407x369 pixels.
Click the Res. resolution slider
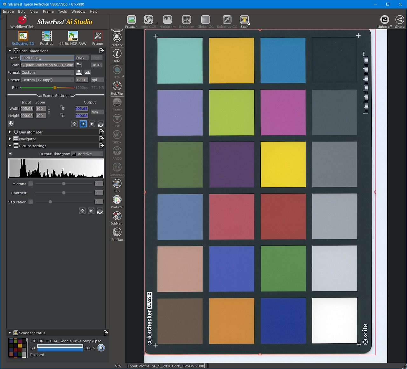click(x=47, y=88)
